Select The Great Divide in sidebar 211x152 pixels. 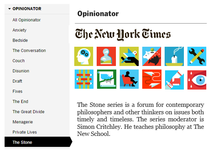[29, 112]
